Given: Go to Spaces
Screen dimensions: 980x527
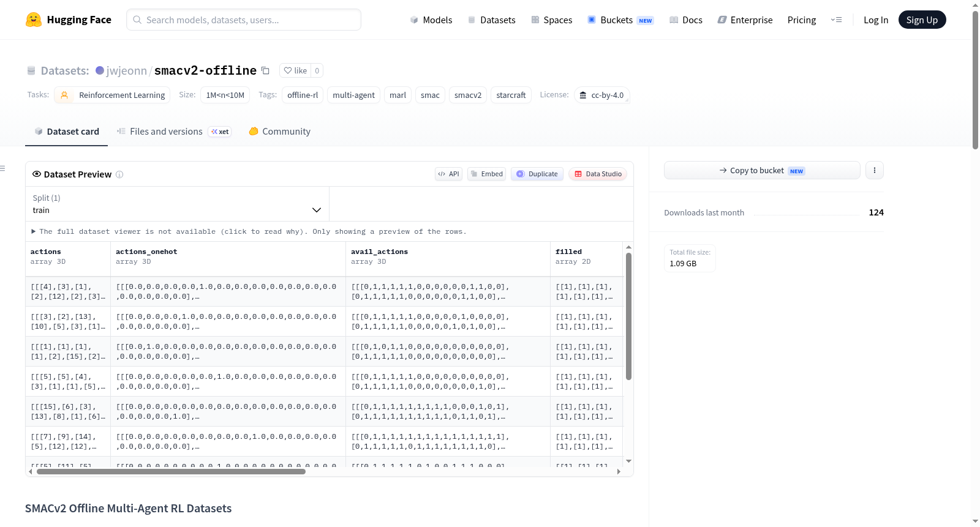Looking at the screenshot, I should [552, 20].
